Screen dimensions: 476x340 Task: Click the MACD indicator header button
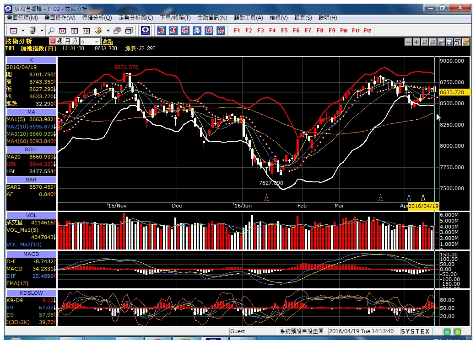point(31,254)
